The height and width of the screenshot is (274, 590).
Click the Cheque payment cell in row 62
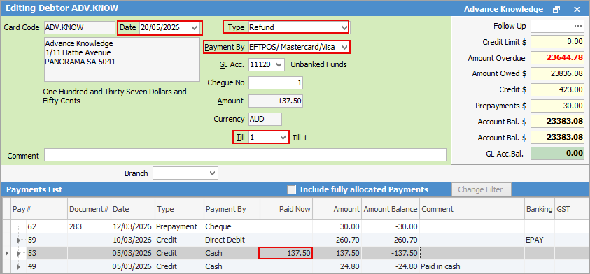(232, 227)
